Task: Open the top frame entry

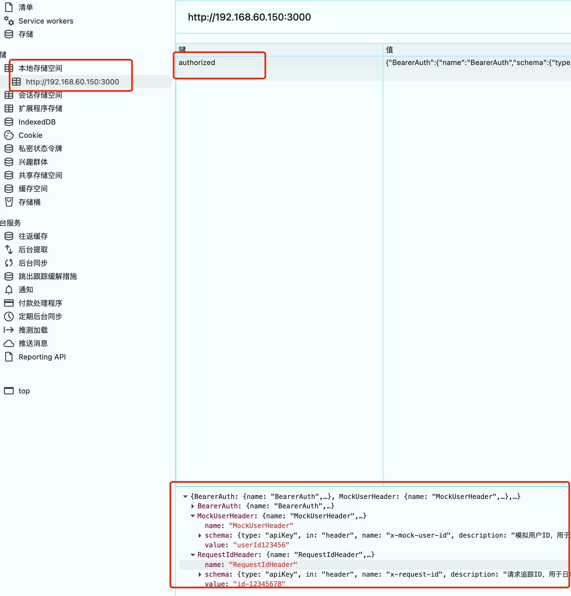Action: pos(24,391)
